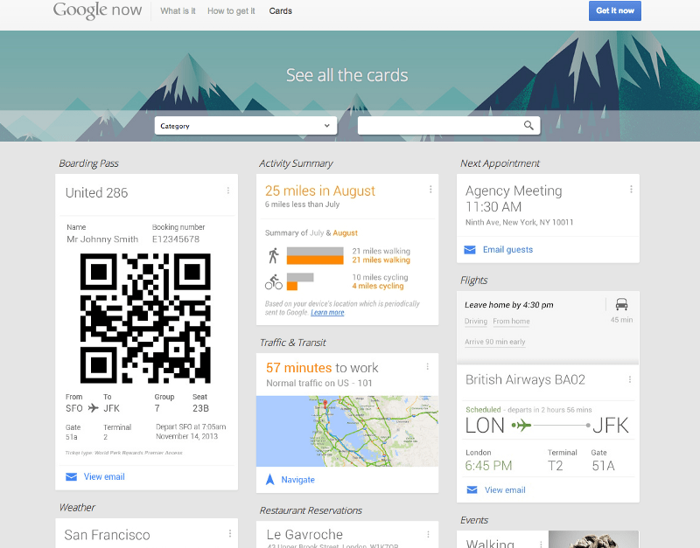The height and width of the screenshot is (548, 700).
Task: Click the View email link in Boarding Pass
Action: click(x=104, y=477)
